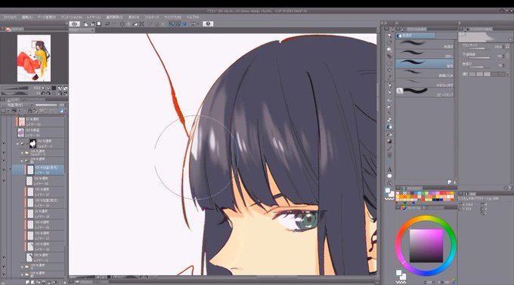514x285 pixels.
Task: Select the Auto select wand tool
Action: [389, 70]
